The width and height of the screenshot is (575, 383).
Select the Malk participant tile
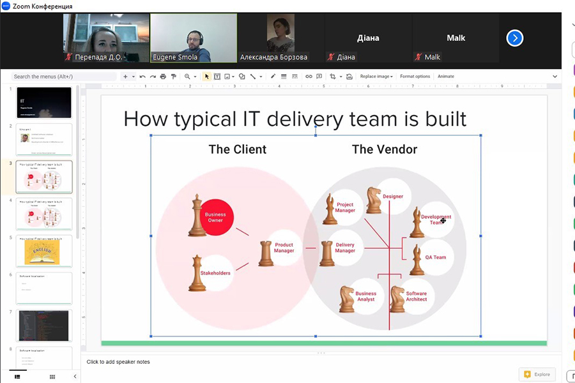tap(456, 38)
